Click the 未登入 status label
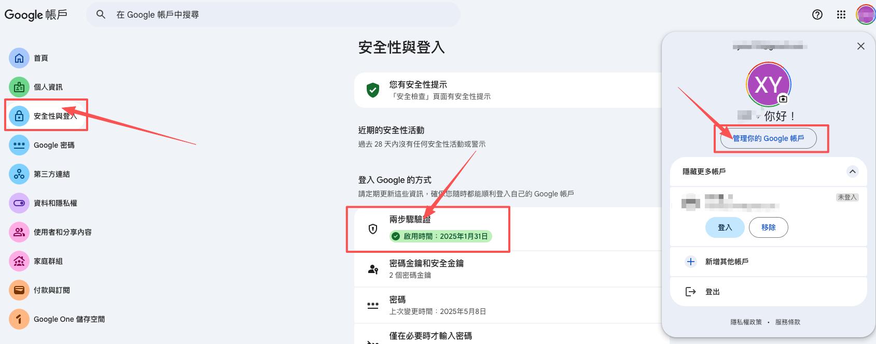This screenshot has width=876, height=344. (847, 197)
